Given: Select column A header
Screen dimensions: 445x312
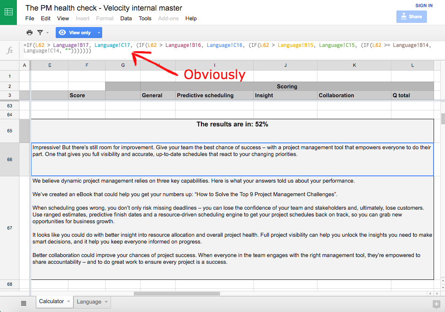Looking at the screenshot, I should tap(24, 66).
